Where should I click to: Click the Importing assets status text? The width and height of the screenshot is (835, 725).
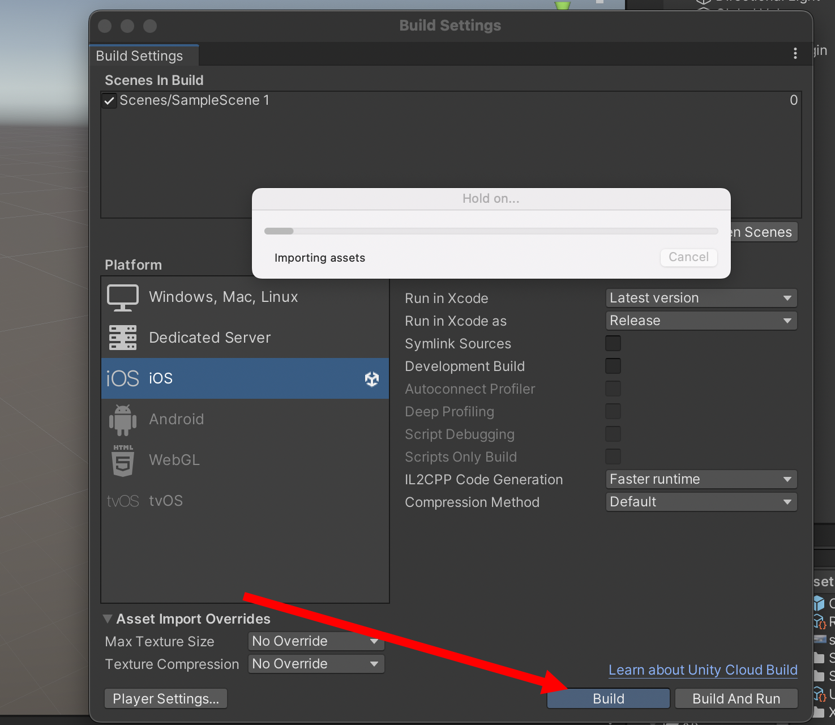pyautogui.click(x=320, y=258)
